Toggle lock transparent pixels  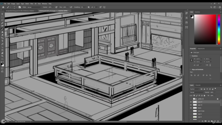pos(194,95)
